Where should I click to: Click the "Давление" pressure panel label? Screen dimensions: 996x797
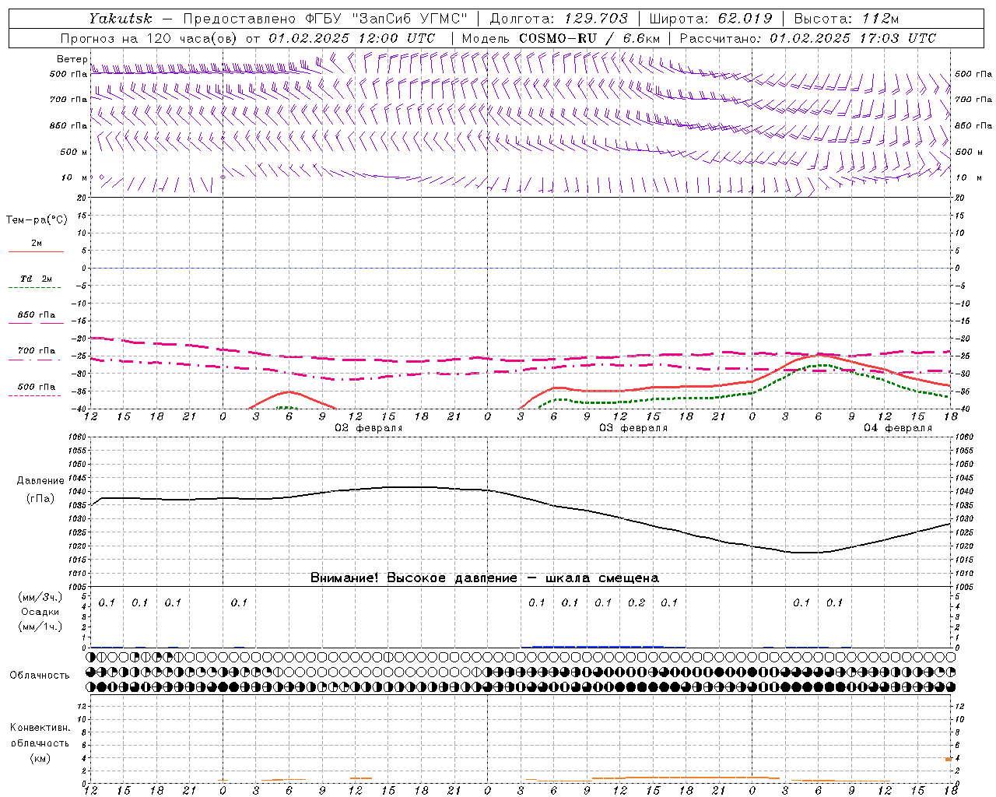click(40, 481)
